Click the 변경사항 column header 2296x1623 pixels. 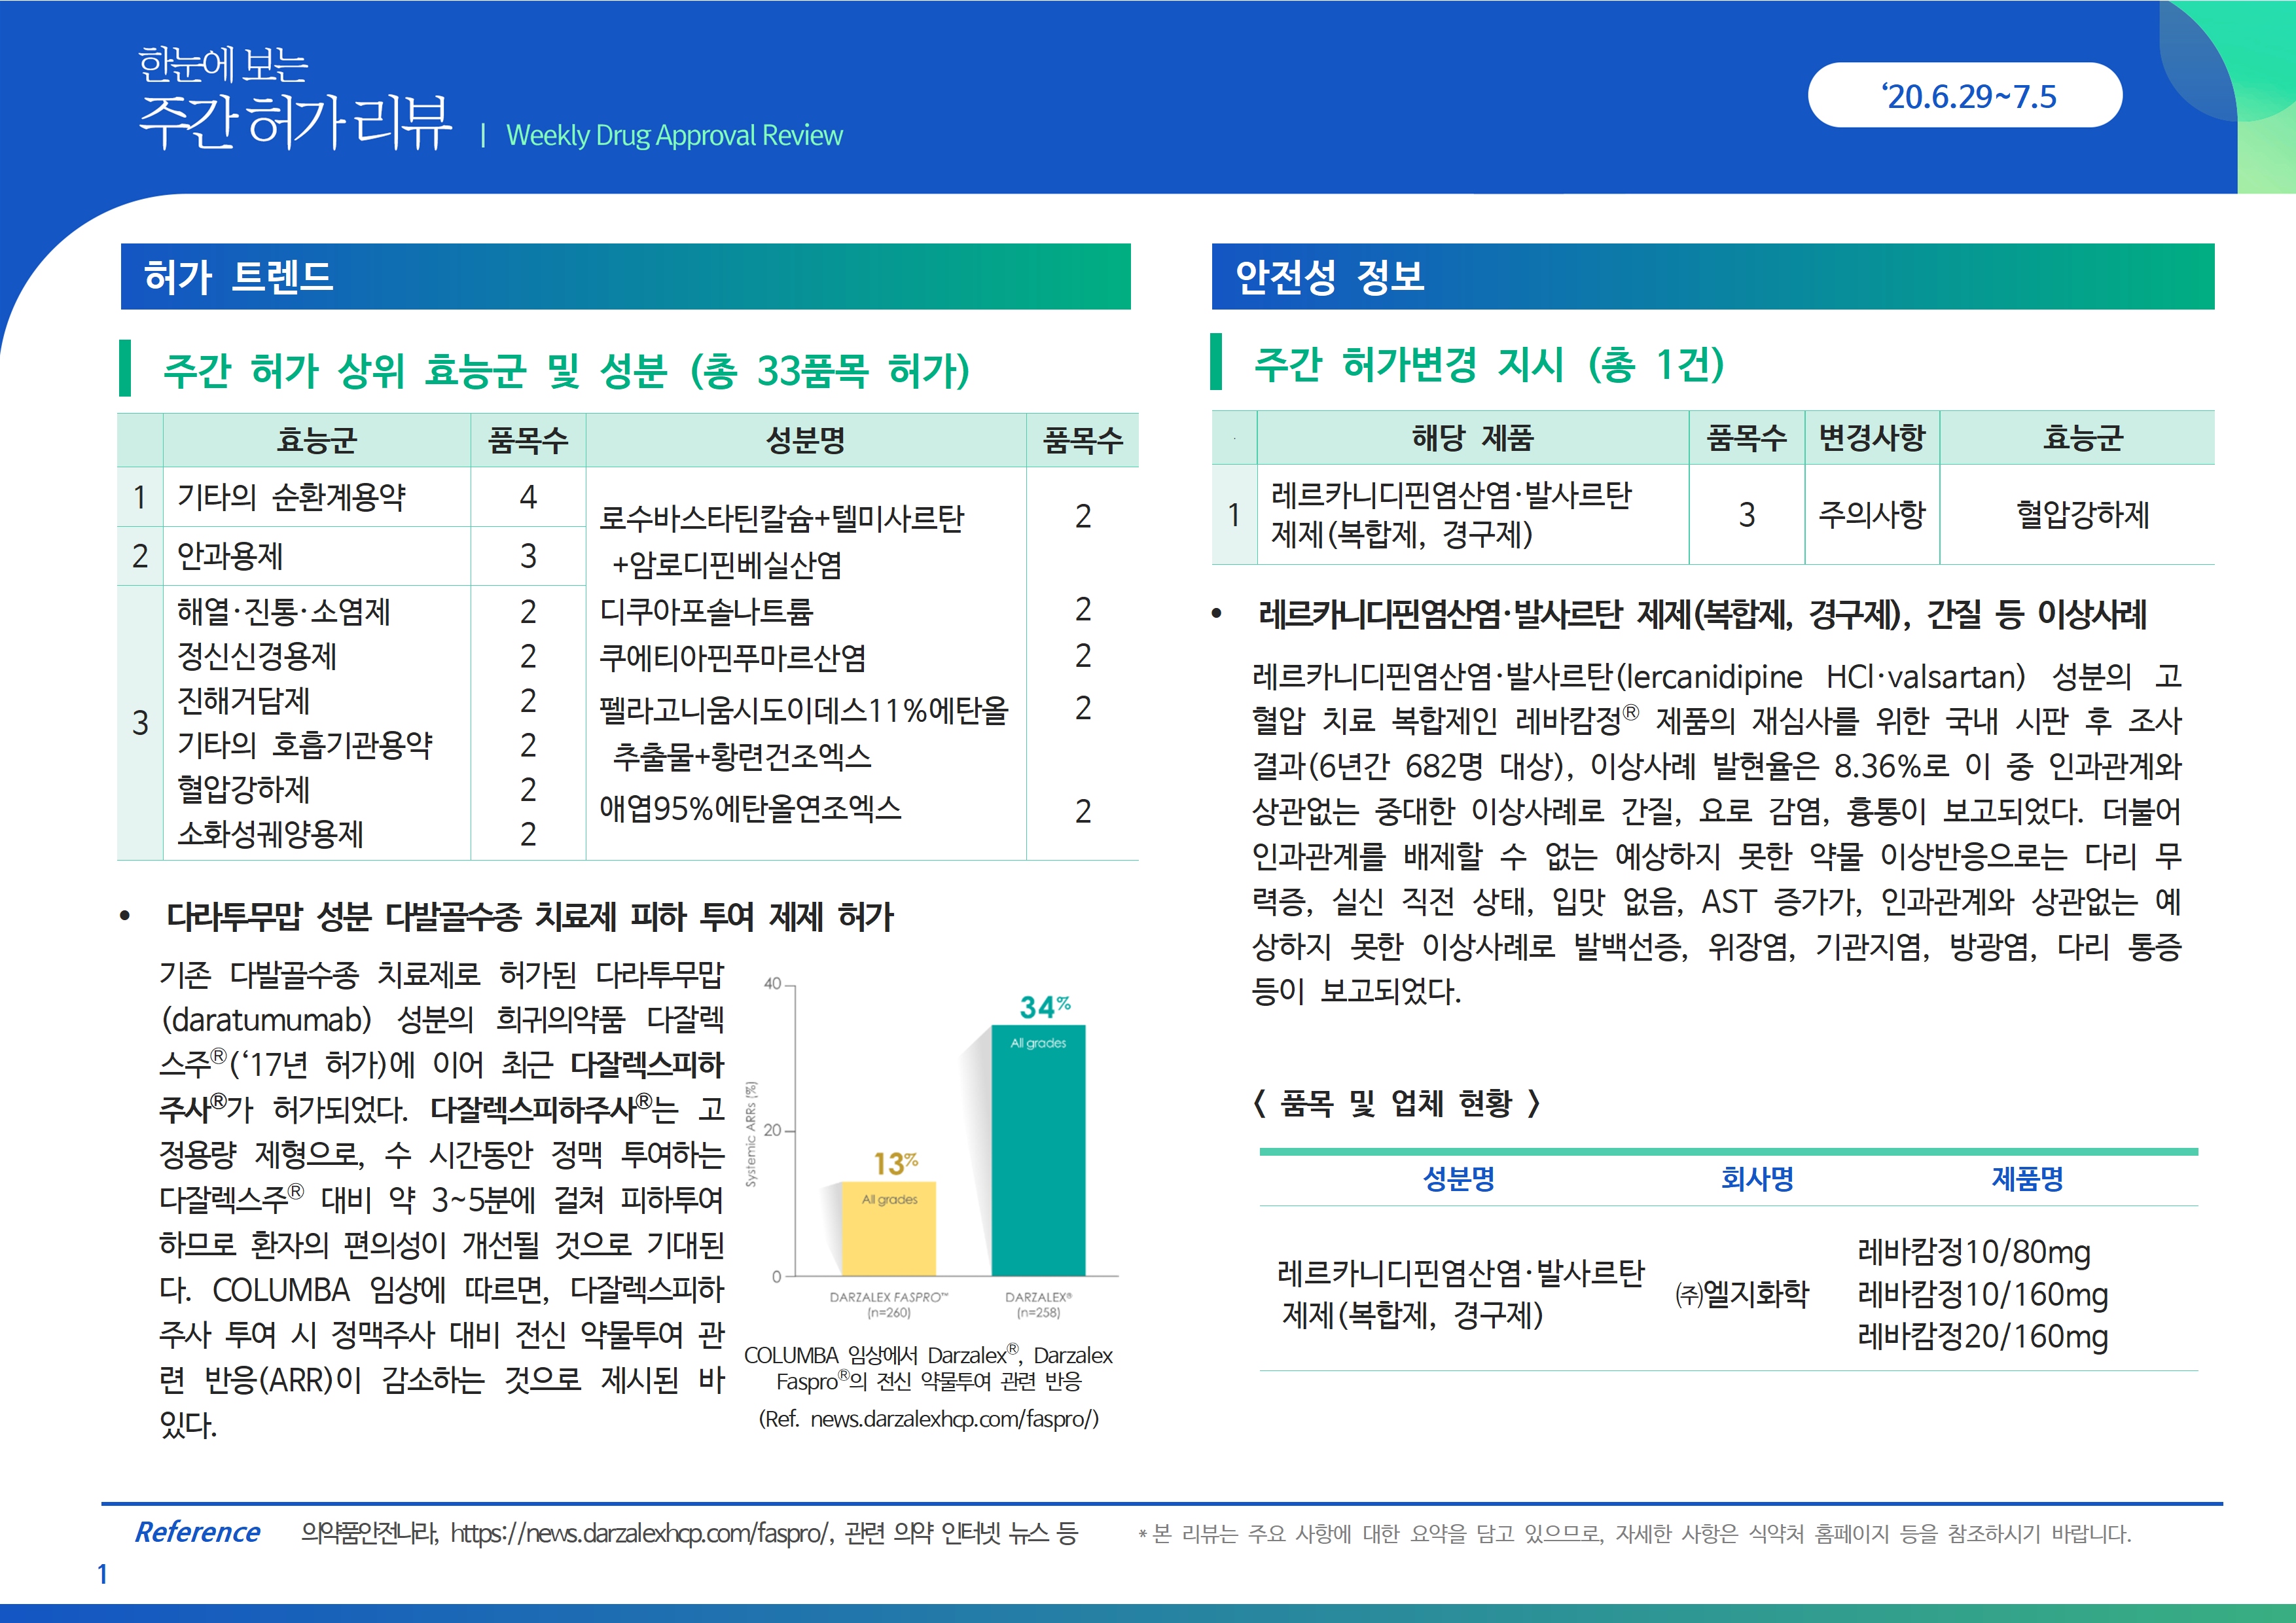tap(1871, 437)
